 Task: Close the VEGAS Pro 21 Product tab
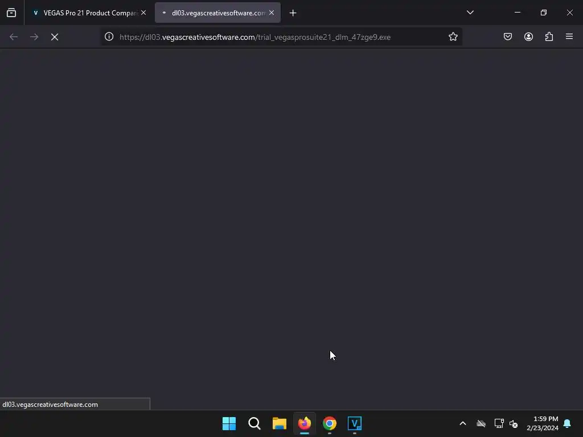tap(143, 13)
